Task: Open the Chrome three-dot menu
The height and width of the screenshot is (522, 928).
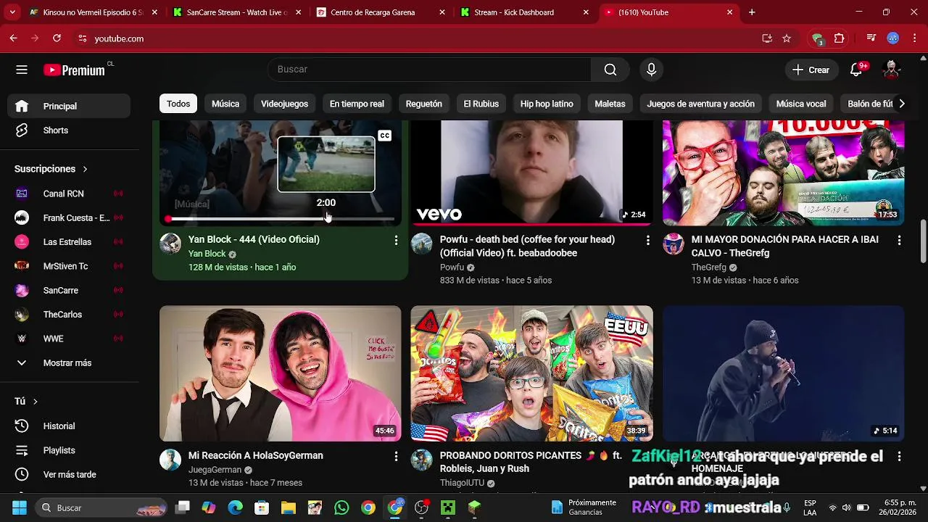Action: click(914, 38)
